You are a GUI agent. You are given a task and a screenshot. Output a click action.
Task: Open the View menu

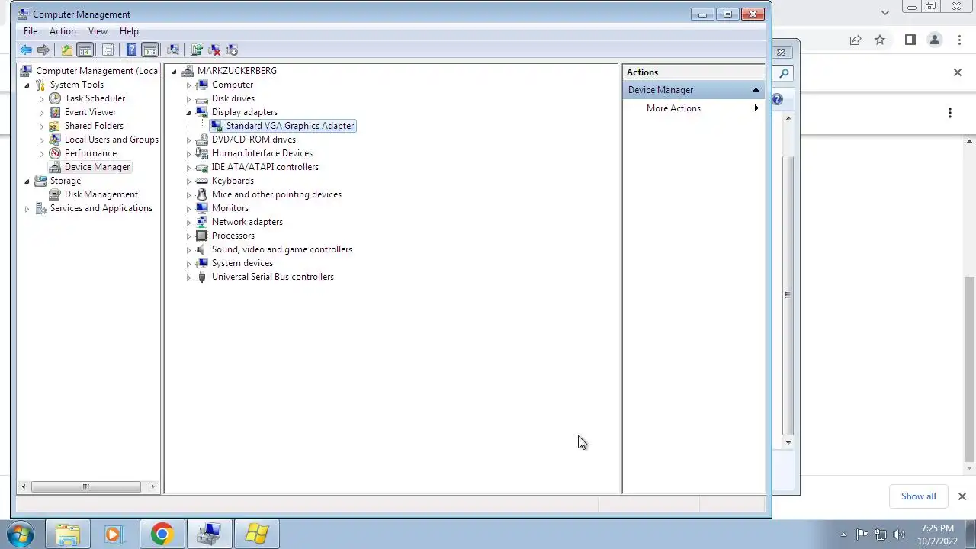click(x=98, y=31)
